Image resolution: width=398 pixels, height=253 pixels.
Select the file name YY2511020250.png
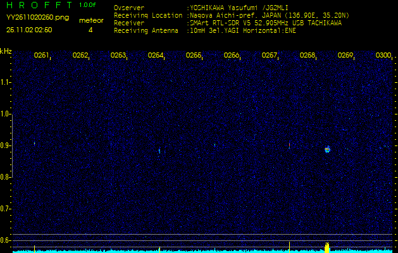(x=37, y=18)
